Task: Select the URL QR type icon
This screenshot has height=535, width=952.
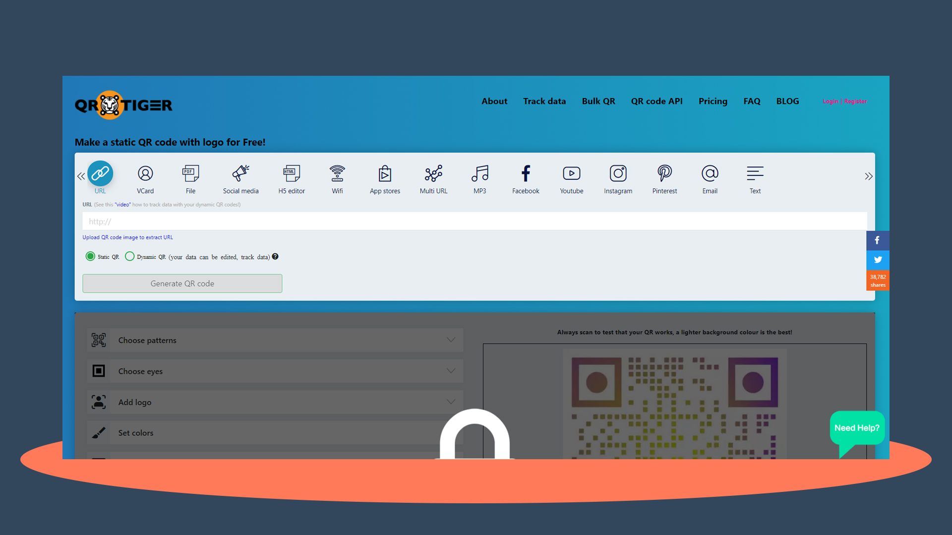Action: pos(100,173)
